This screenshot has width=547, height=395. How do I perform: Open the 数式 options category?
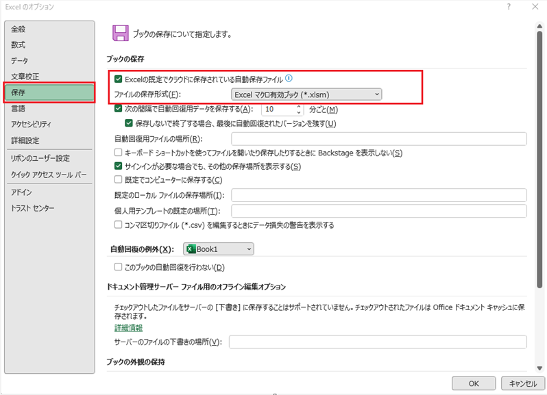[18, 44]
